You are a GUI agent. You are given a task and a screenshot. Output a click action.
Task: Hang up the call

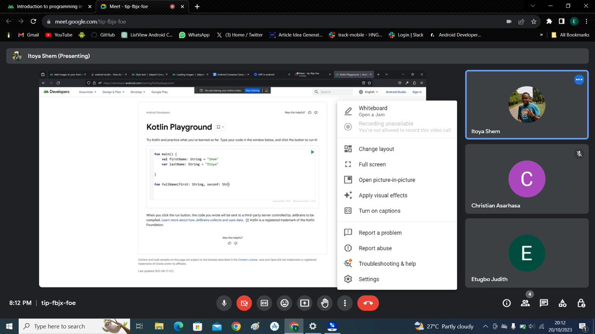coord(368,303)
